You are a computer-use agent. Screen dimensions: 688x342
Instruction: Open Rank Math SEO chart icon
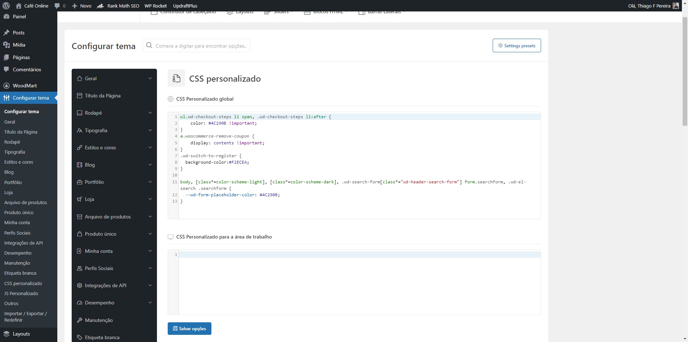click(100, 6)
